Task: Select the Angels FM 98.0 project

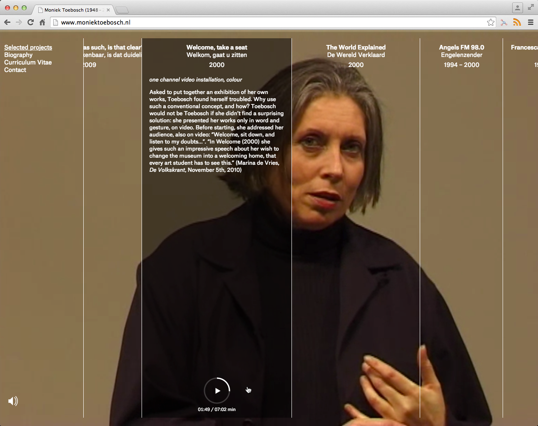Action: (x=461, y=47)
